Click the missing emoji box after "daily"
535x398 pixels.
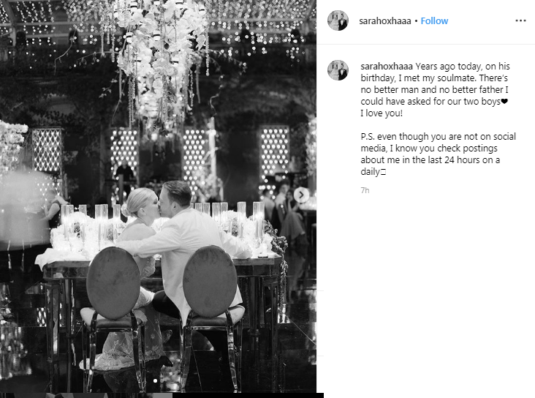(383, 172)
